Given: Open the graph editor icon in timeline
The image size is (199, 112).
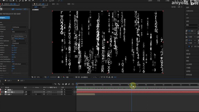Looking at the screenshot, I should click(73, 84).
